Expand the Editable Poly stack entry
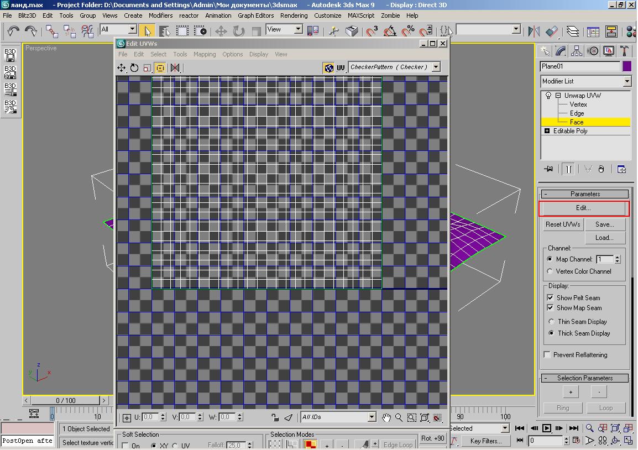This screenshot has width=638, height=450. point(547,131)
